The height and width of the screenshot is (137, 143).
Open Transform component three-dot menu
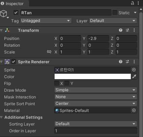[x=134, y=30]
